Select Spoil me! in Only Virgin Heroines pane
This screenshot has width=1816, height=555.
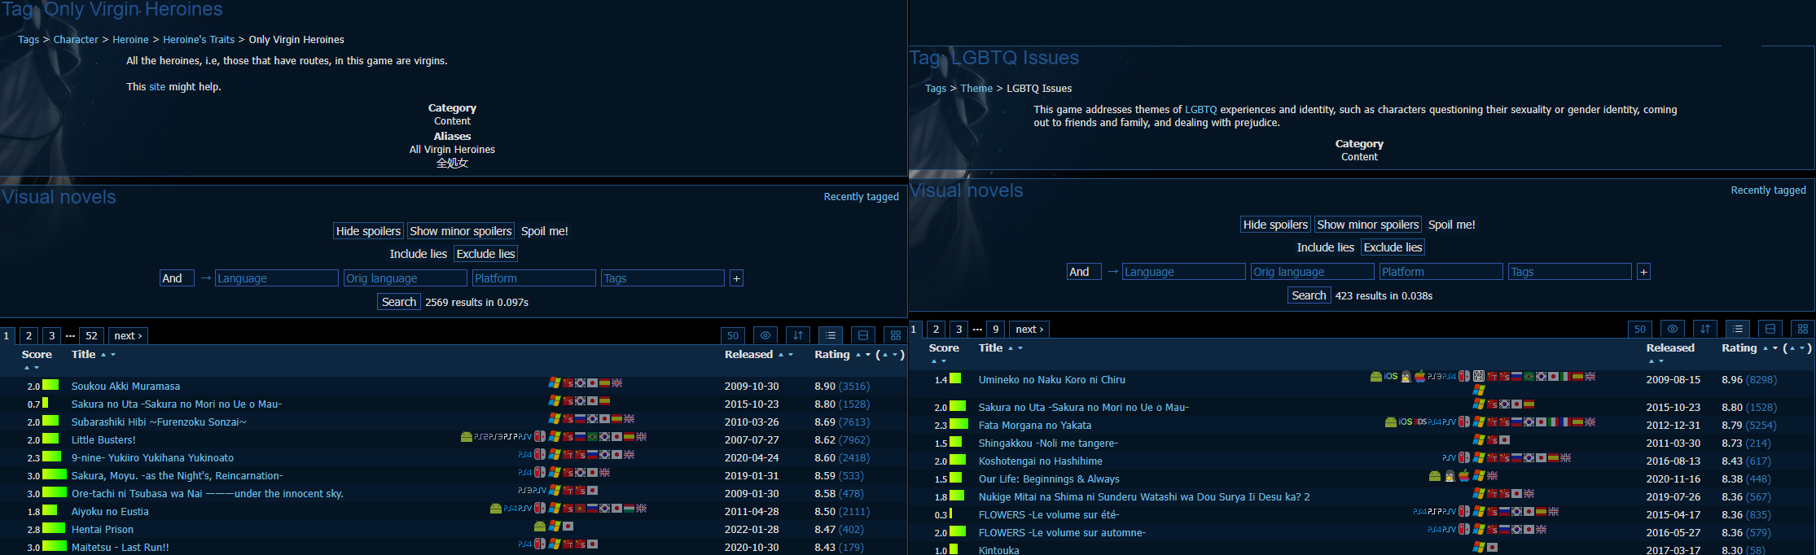coord(545,231)
